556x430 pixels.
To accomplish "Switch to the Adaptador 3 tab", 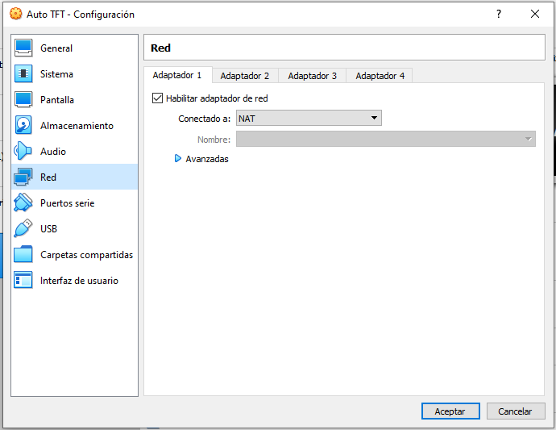I will [312, 76].
